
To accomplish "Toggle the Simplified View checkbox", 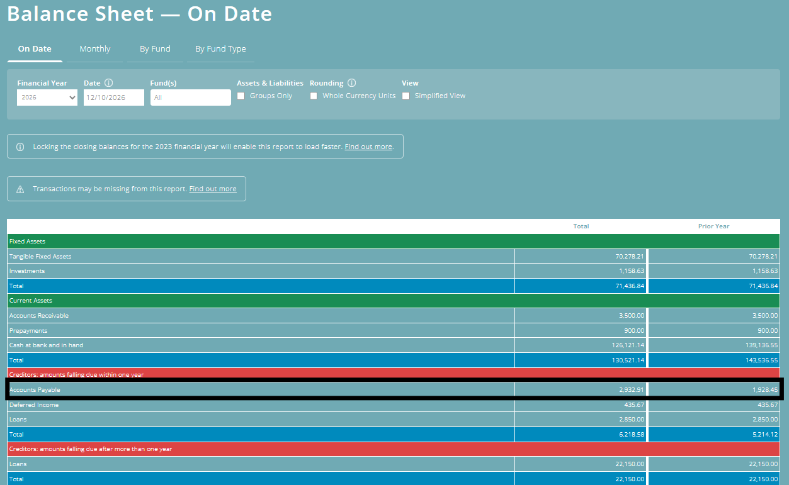I will pos(406,96).
